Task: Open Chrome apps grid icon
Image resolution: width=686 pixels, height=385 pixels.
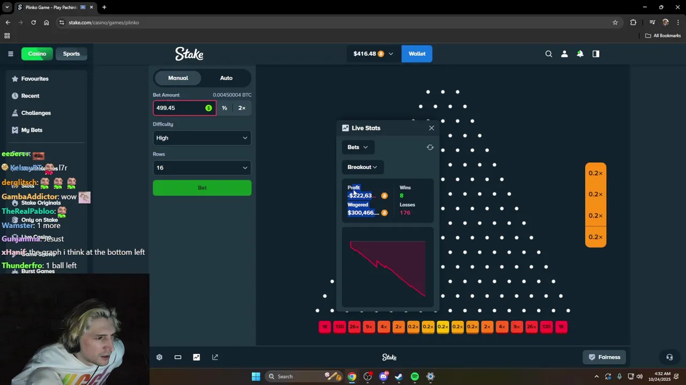Action: point(7,36)
